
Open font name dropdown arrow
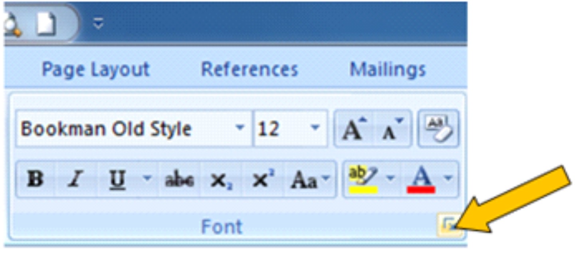tap(240, 128)
